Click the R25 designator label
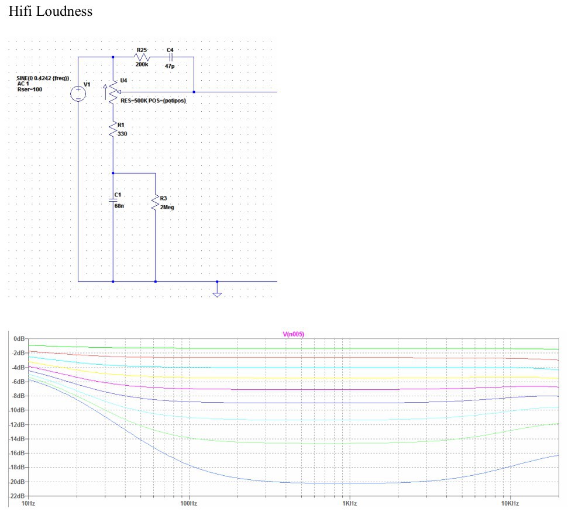This screenshot has height=512, width=568. coord(142,50)
